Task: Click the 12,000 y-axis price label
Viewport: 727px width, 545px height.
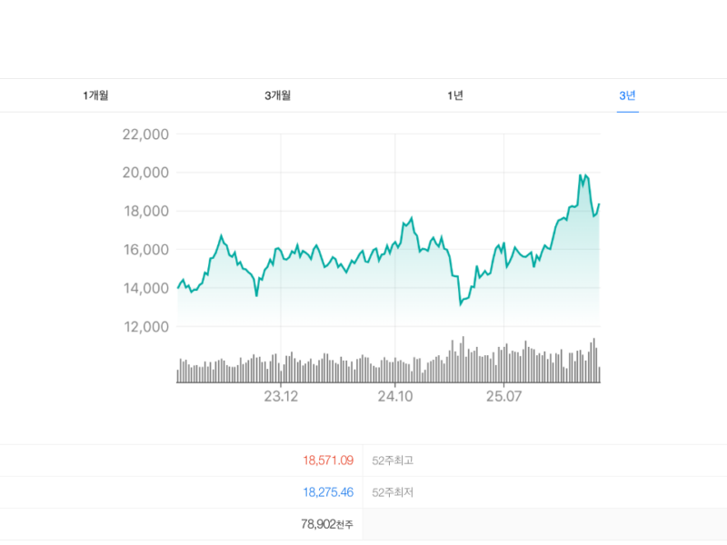Action: (145, 326)
